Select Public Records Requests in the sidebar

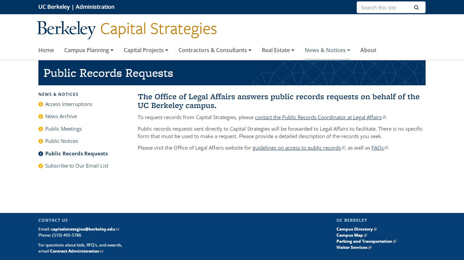[76, 154]
